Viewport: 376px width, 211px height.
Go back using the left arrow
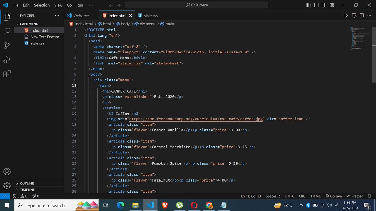[111, 5]
